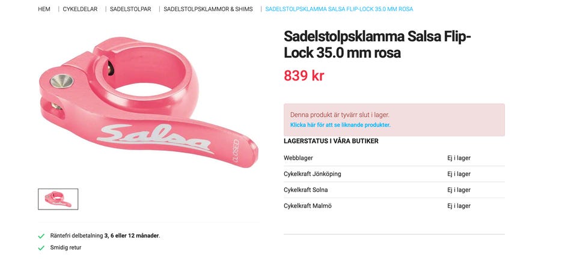Click the Lagerstatus i våra butiker heading

(331, 141)
